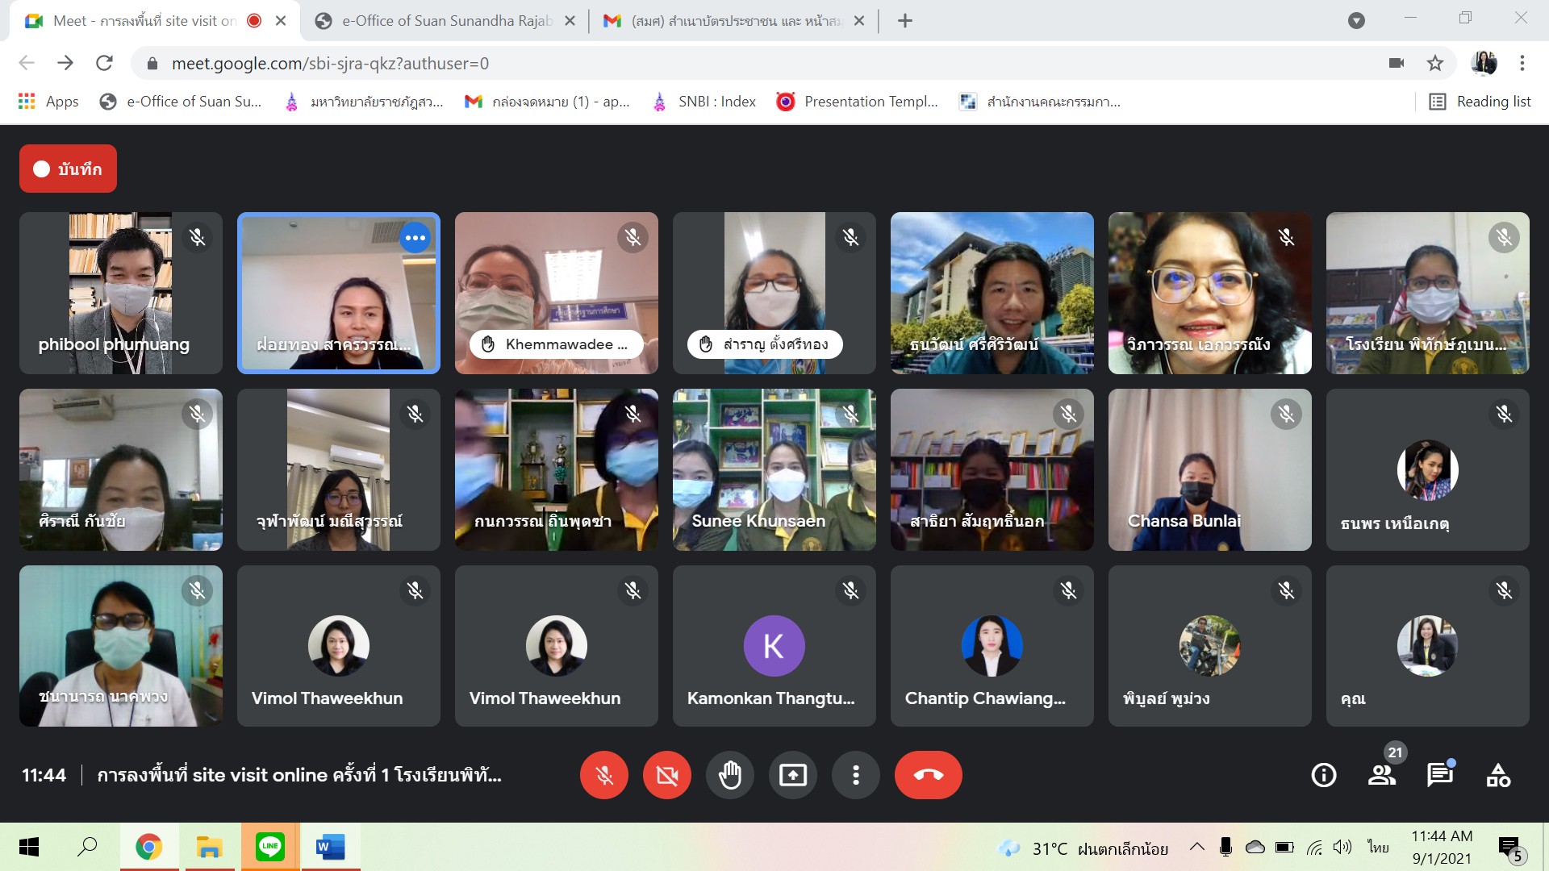The image size is (1549, 871).
Task: Click the Present now screen share icon
Action: (x=793, y=775)
